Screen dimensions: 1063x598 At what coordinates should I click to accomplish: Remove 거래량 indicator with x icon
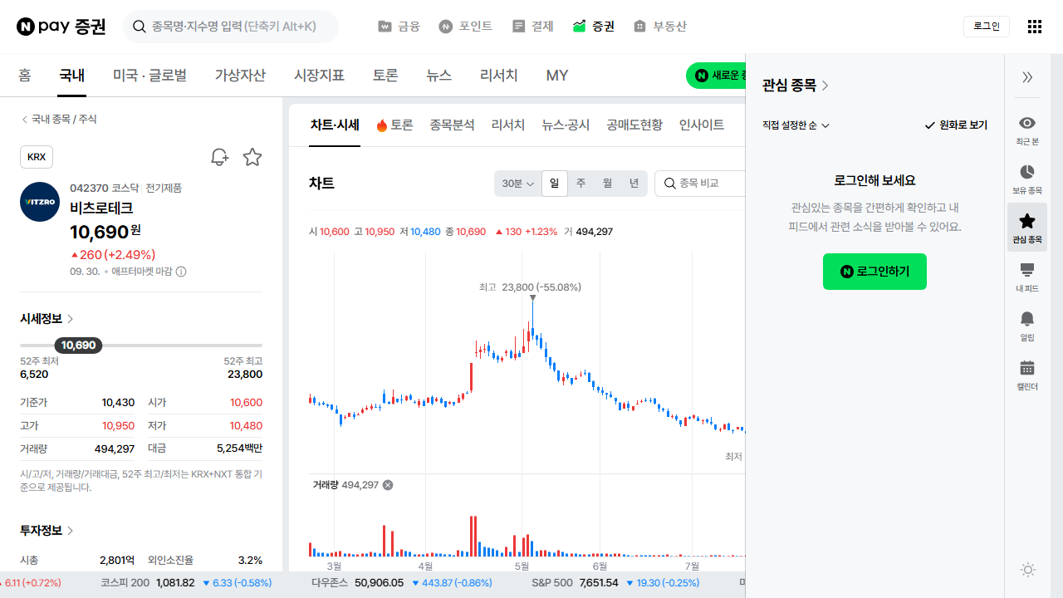[388, 485]
